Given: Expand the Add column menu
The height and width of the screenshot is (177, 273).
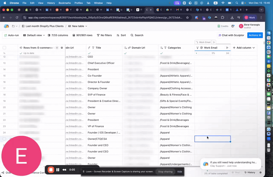Looking at the screenshot, I should pos(244,48).
